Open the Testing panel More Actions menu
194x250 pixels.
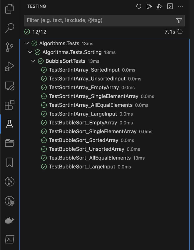pyautogui.click(x=180, y=6)
